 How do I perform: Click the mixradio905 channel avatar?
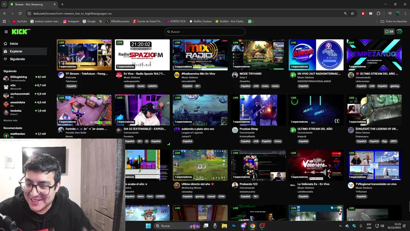[177, 75]
